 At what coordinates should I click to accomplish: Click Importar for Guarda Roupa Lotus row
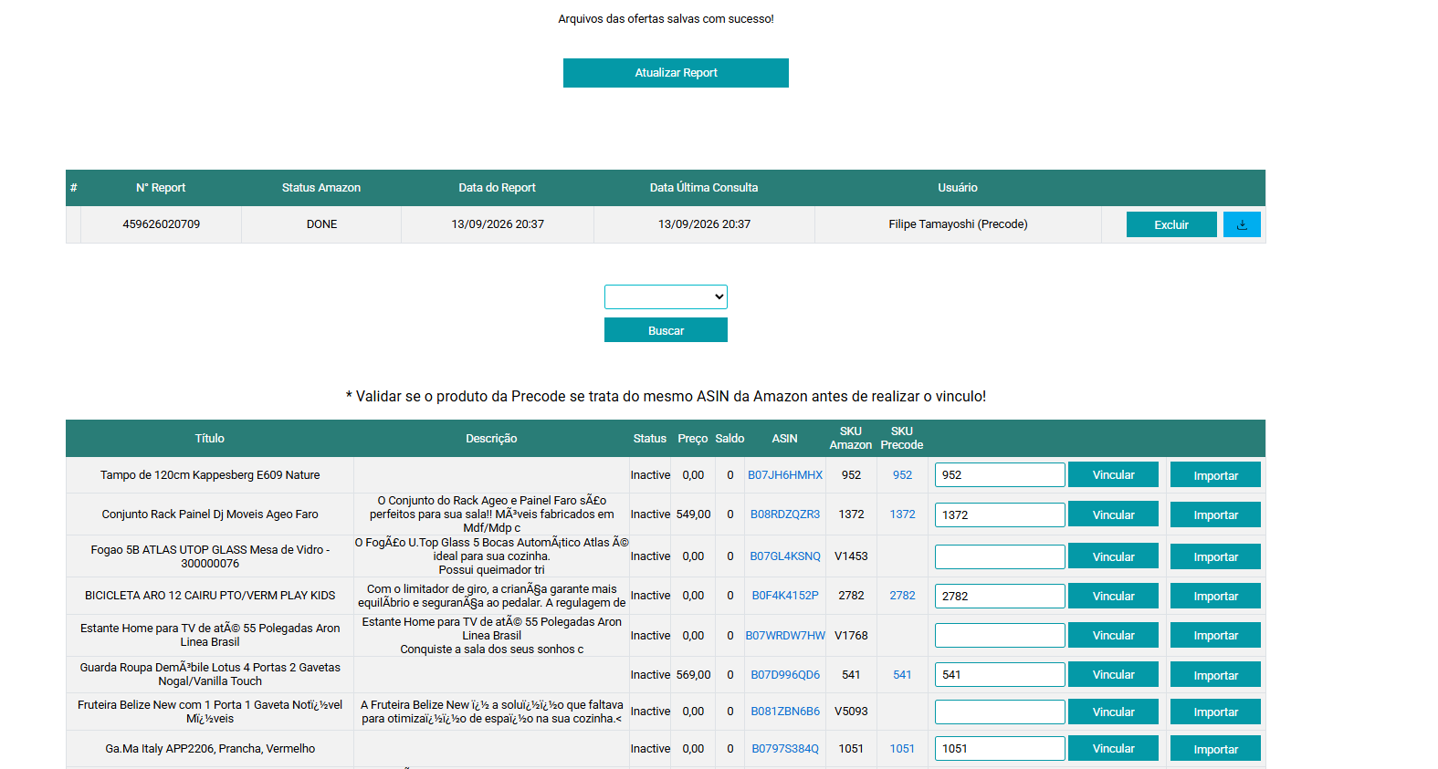pyautogui.click(x=1215, y=675)
